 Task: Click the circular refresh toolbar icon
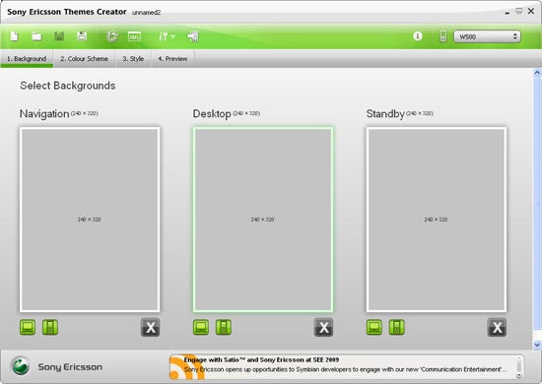(112, 36)
